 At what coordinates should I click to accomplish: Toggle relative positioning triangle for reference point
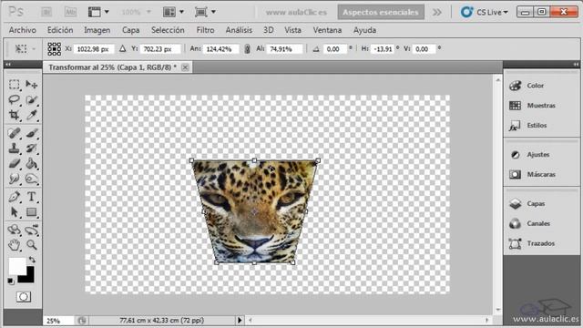123,48
